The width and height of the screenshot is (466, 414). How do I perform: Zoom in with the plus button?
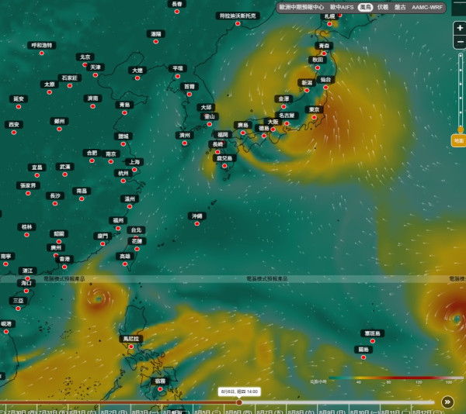pos(460,28)
